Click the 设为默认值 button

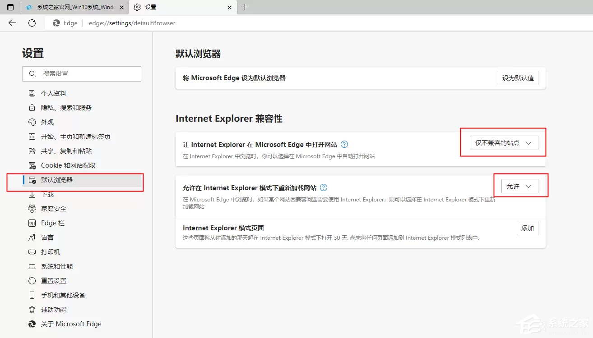[518, 78]
